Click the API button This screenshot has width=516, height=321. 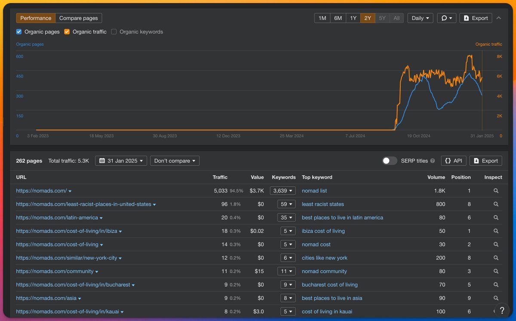[x=454, y=160]
